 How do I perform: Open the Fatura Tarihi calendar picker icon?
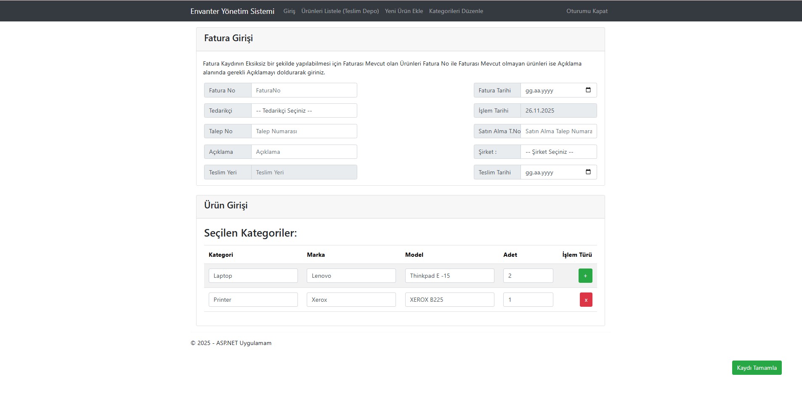point(588,90)
